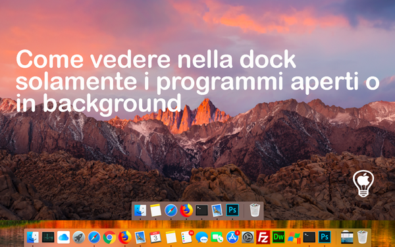395x247 pixels.
Task: Launch Adobe Dreamweaver from the dock
Action: click(278, 237)
